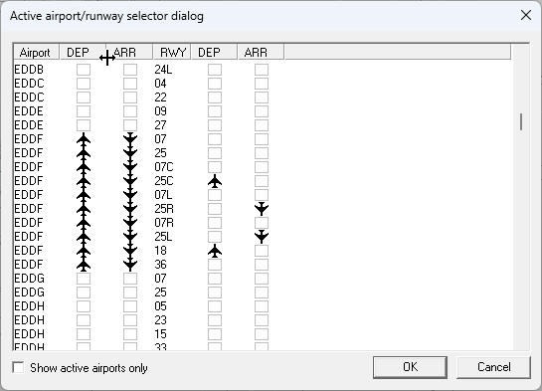Toggle airport departure plane icon on EDDF 25 row
Viewport: 542px width, 391px height.
pos(84,153)
